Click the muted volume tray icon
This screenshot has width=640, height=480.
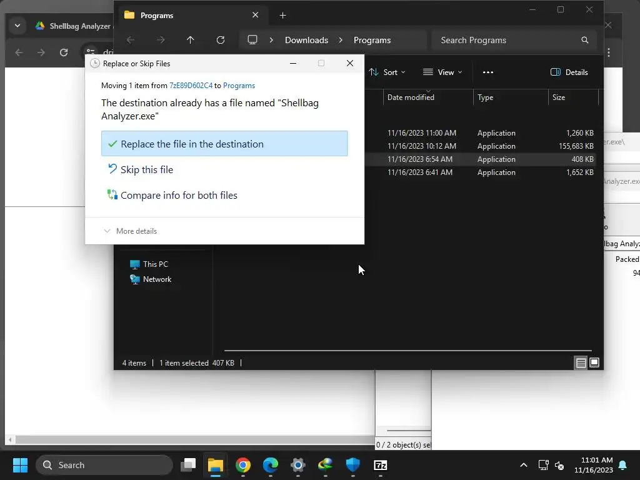(559, 465)
